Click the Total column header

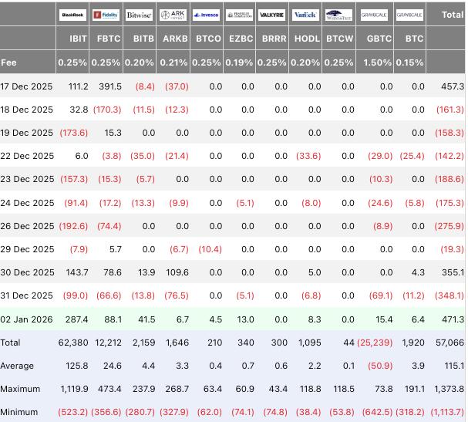[x=452, y=15]
